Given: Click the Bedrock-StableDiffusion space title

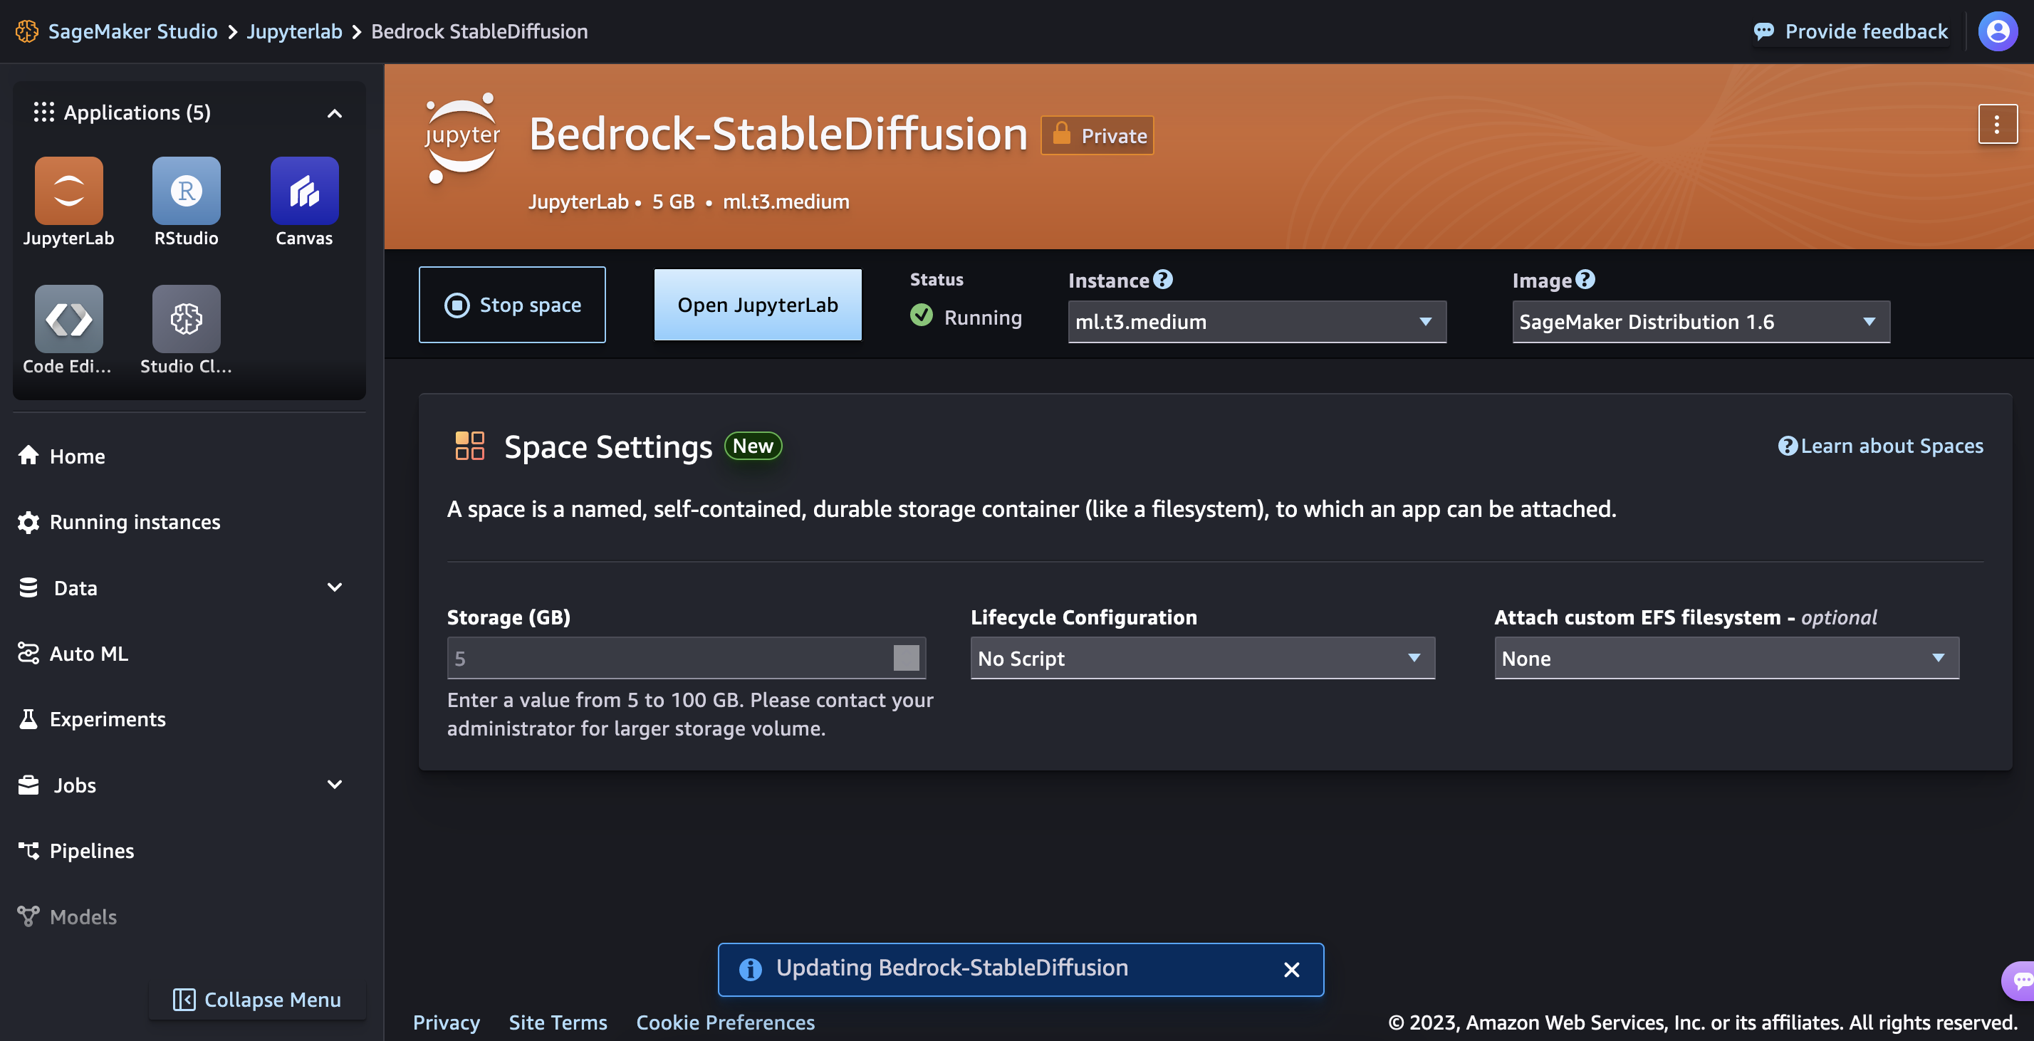Looking at the screenshot, I should pyautogui.click(x=778, y=133).
